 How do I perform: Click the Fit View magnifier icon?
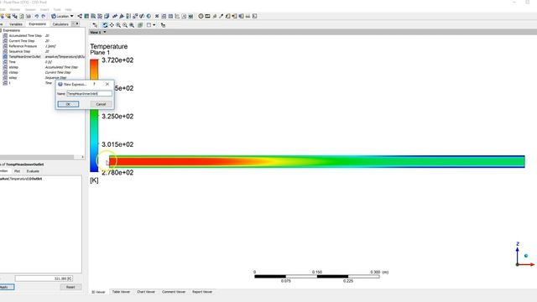tap(132, 25)
